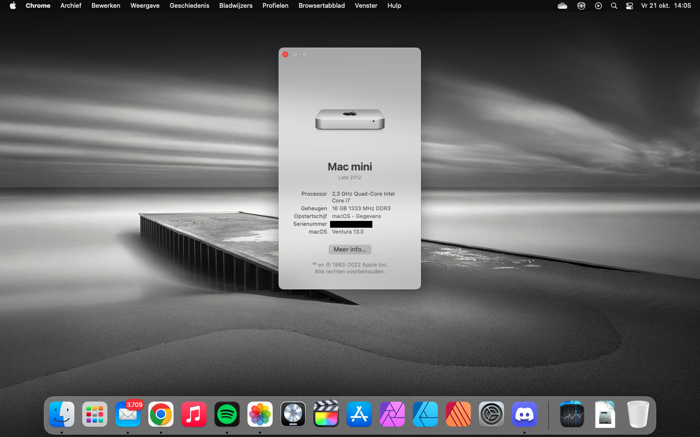The width and height of the screenshot is (700, 437).
Task: Open Finder from the dock
Action: click(x=62, y=414)
